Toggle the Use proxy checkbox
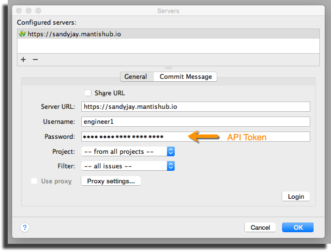This screenshot has height=252, width=331. click(34, 181)
